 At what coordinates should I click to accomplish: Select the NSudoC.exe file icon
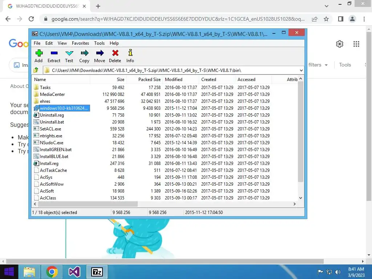pos(36,142)
